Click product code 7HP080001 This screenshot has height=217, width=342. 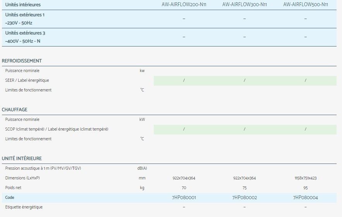point(184,198)
